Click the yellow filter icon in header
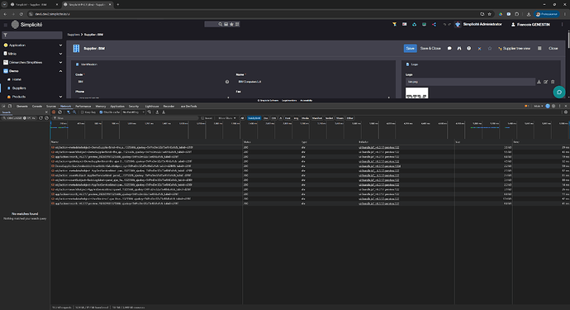Image resolution: width=570 pixels, height=310 pixels. click(x=394, y=24)
